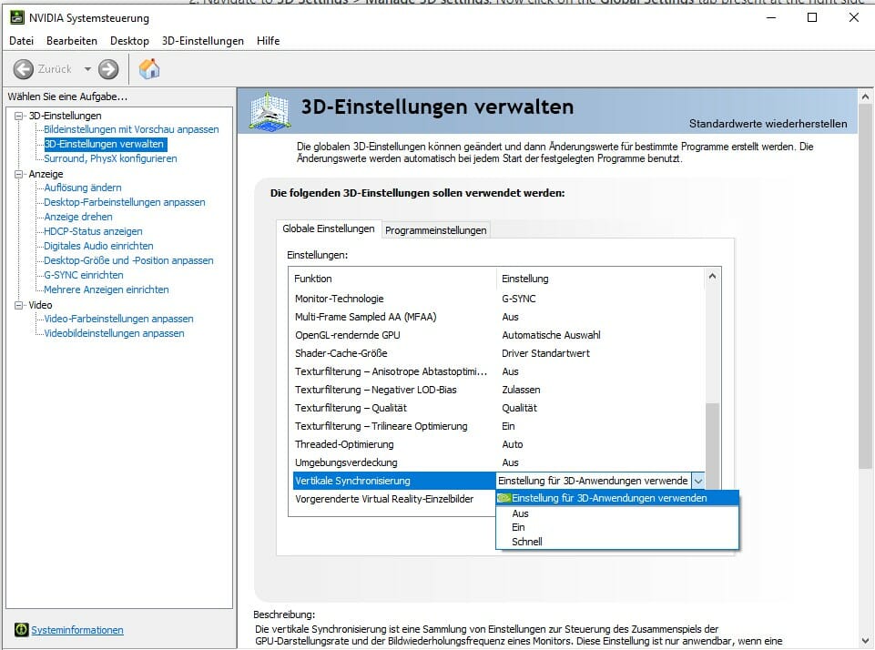Close the Vertikale Synchronisierung dropdown arrow
Image resolution: width=875 pixels, height=650 pixels.
coord(697,481)
